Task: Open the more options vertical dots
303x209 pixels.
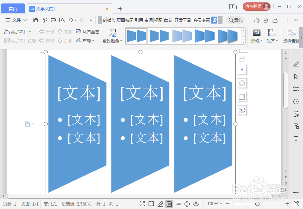Action: tap(287, 20)
